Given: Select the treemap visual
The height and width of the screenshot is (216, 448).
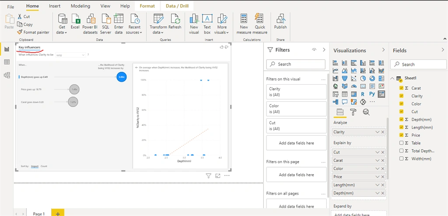Looking at the screenshot, I should pos(381,78).
